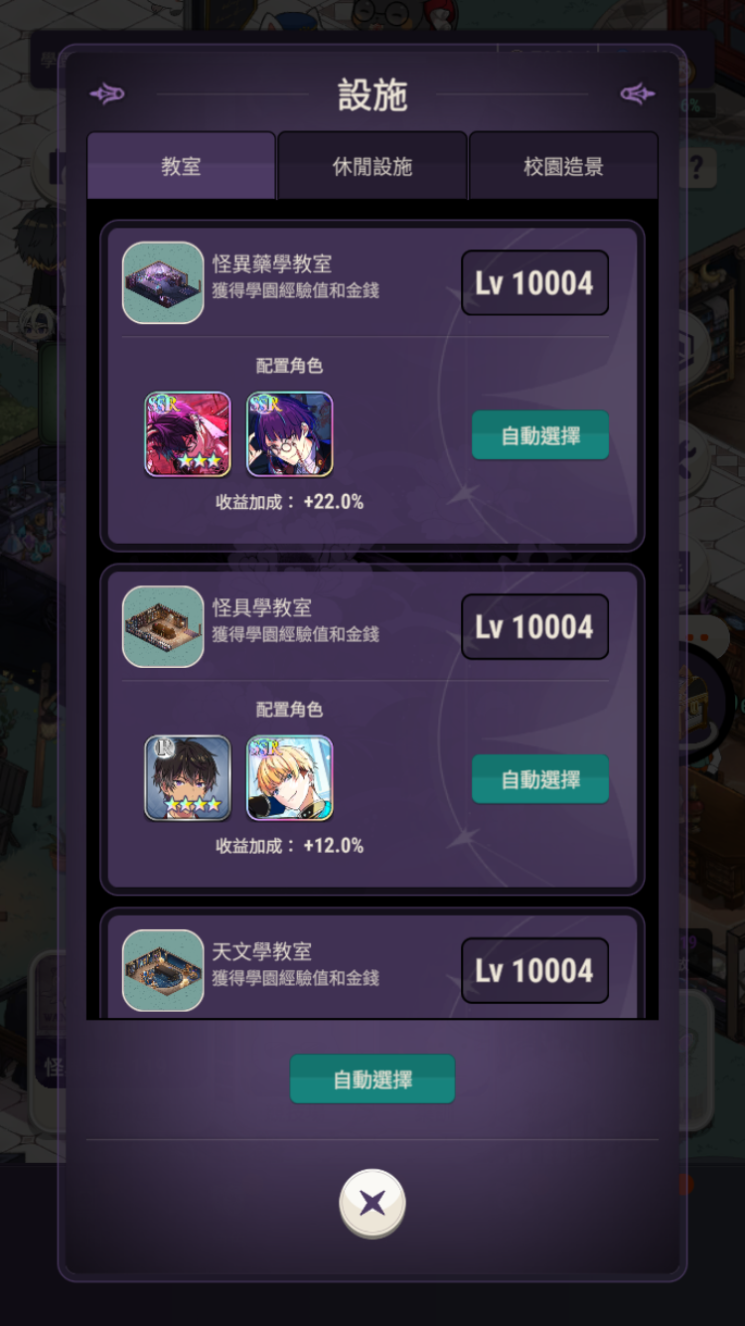Screen dimensions: 745x1326
Task: Open the 怪異藥學教室 room icon
Action: (x=163, y=282)
